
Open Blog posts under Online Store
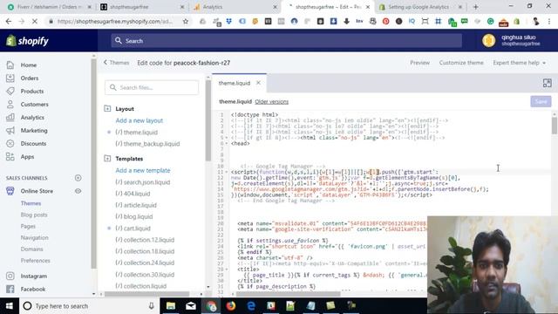[34, 215]
